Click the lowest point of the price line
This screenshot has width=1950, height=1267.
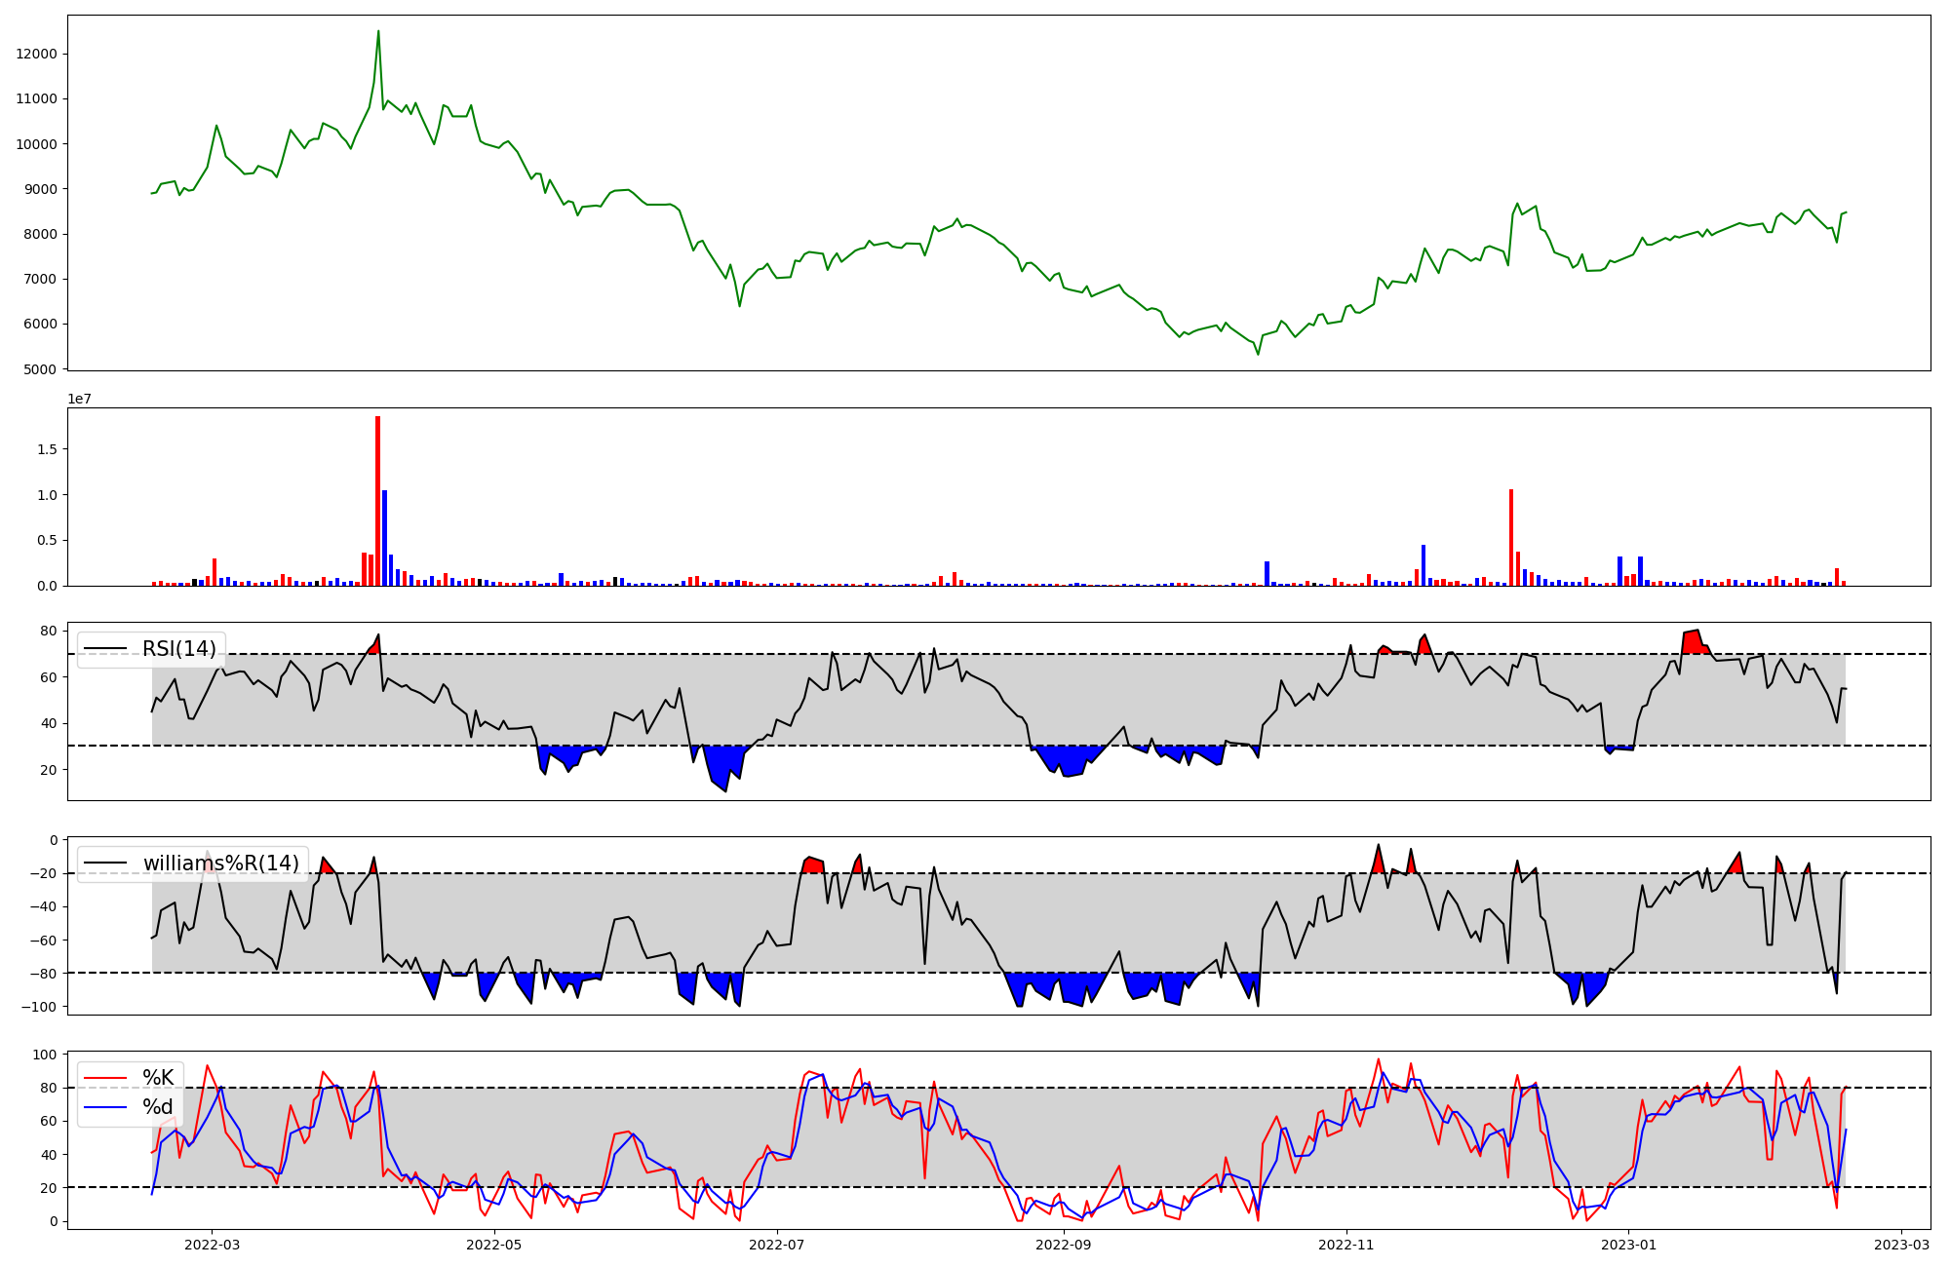1258,354
